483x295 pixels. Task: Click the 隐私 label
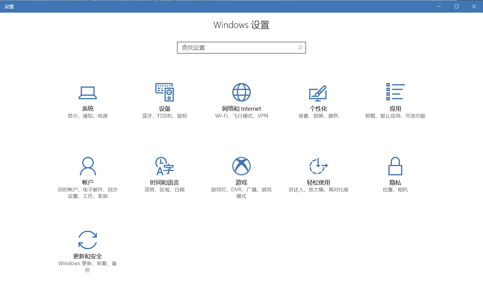[x=395, y=182]
